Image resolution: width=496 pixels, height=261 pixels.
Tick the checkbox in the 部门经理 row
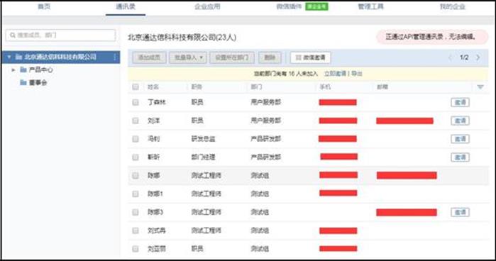point(136,157)
